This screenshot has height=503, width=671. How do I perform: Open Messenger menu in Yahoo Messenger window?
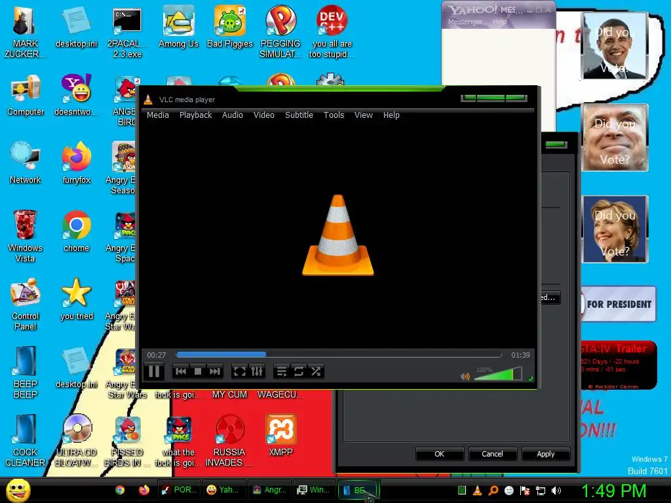click(465, 22)
